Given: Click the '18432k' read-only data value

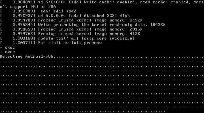Looking at the screenshot, I should 158,25.
